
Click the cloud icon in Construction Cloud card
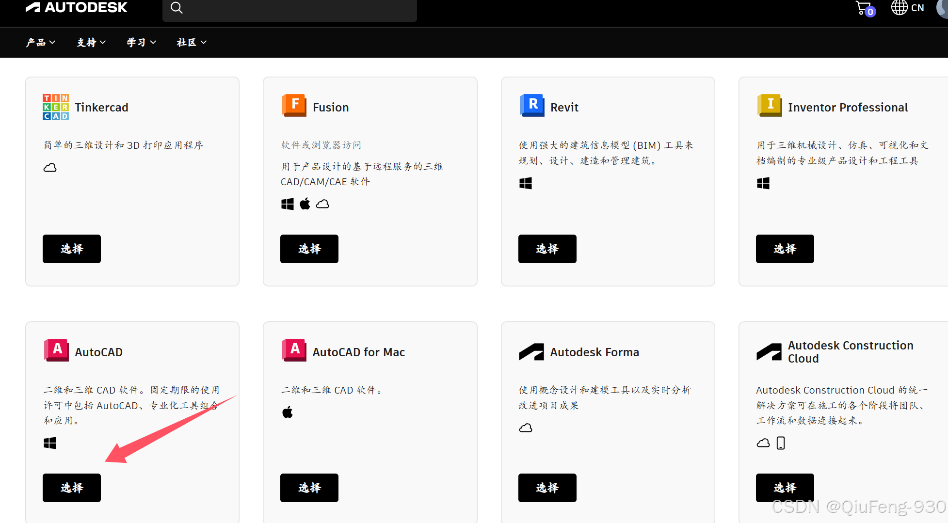763,443
